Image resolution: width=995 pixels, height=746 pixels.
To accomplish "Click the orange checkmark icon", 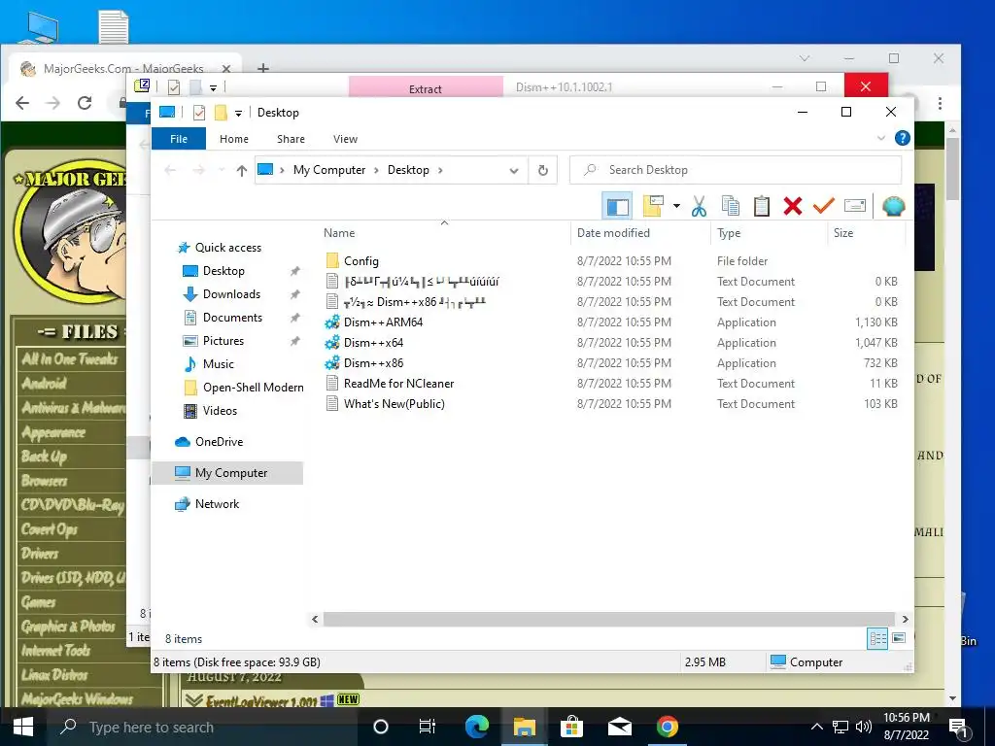I will click(824, 206).
